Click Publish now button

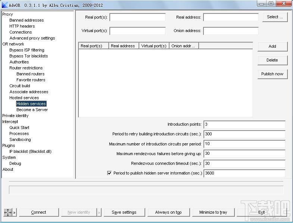click(272, 74)
